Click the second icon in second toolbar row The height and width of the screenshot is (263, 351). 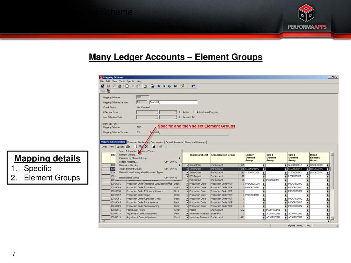pyautogui.click(x=109, y=91)
